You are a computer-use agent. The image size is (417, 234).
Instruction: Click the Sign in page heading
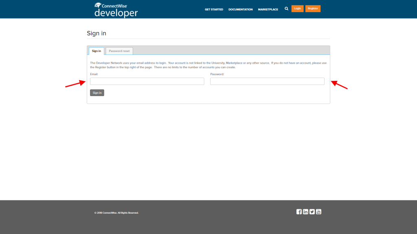click(96, 33)
